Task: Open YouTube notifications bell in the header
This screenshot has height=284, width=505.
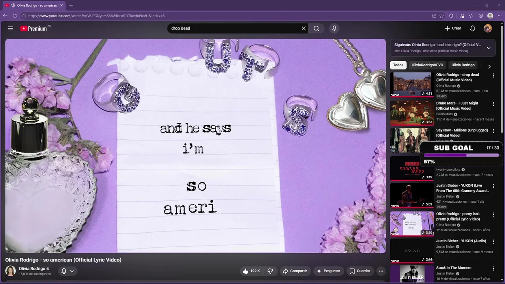Action: pyautogui.click(x=473, y=28)
